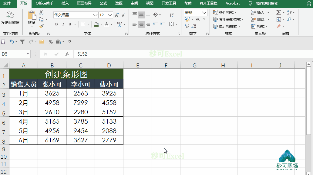Click the increase indent icon
The image size is (313, 175).
point(162,24)
